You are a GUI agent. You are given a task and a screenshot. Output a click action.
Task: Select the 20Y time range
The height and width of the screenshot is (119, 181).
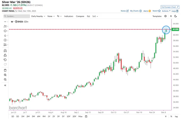tap(74, 116)
